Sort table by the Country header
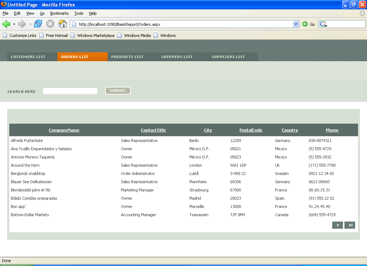The width and height of the screenshot is (367, 266). 290,130
